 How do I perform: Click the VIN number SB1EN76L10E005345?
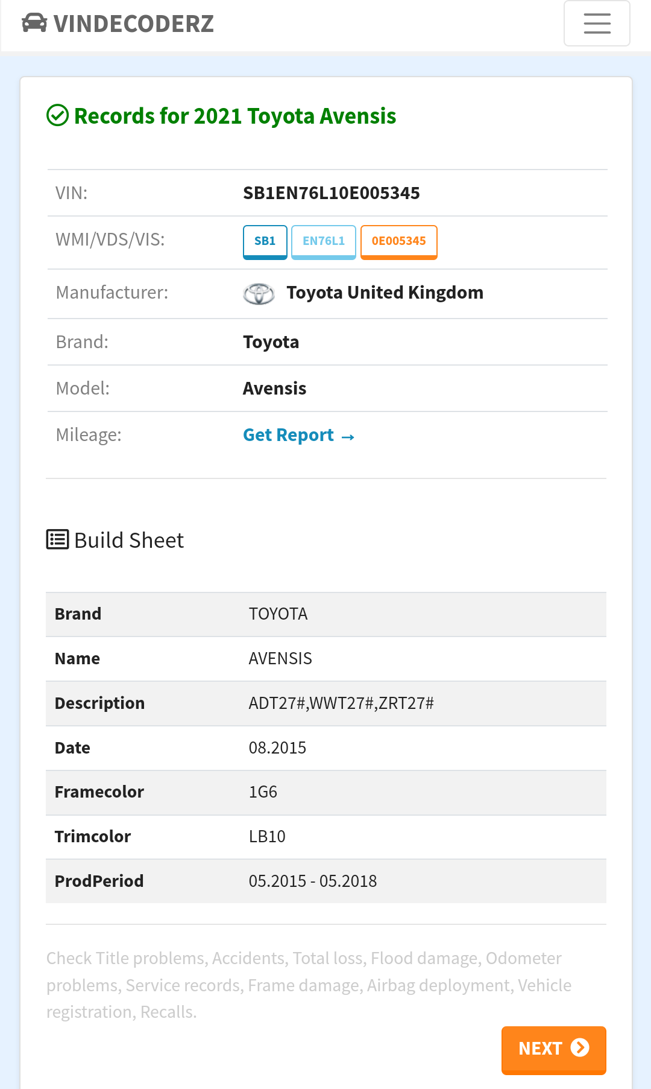click(x=331, y=193)
